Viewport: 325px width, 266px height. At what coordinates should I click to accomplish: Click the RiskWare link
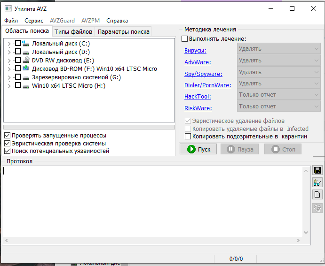(x=198, y=108)
